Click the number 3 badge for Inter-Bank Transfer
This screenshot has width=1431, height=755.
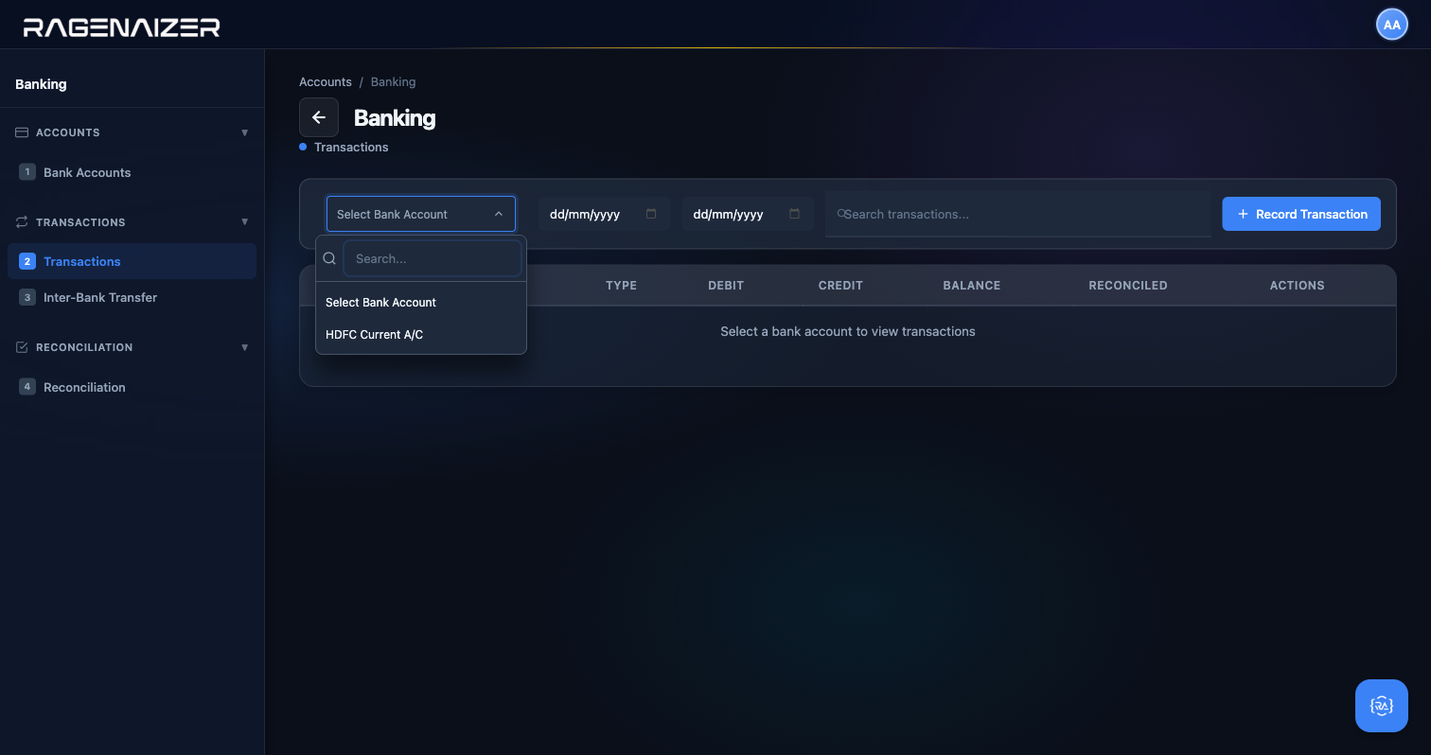click(x=27, y=297)
